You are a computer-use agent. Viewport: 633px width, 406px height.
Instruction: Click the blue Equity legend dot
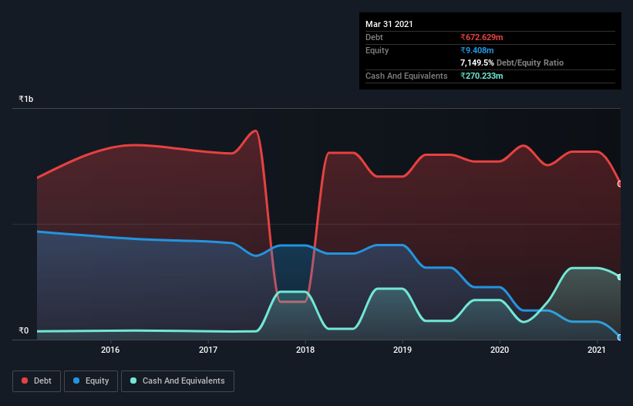76,381
